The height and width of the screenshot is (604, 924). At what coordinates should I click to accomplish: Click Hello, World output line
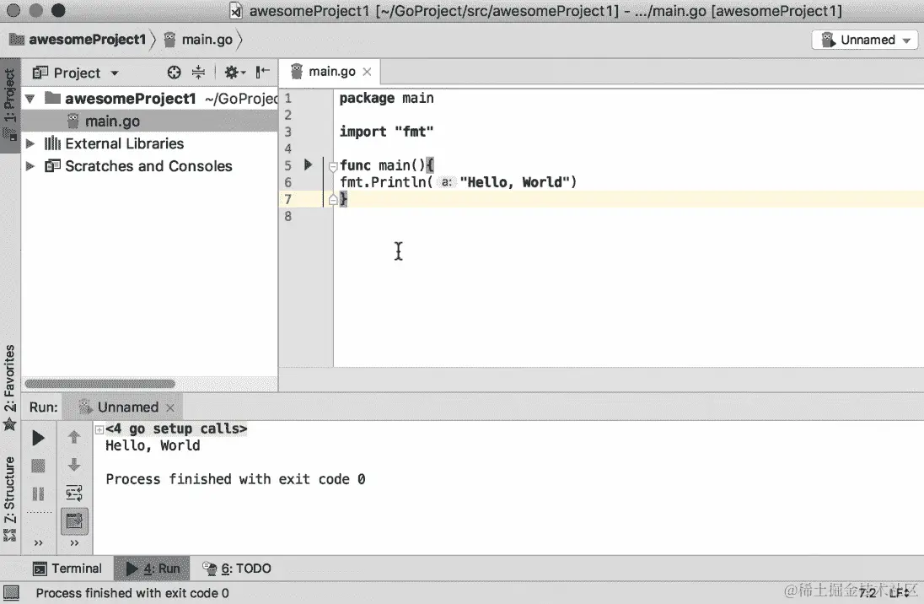pyautogui.click(x=153, y=446)
